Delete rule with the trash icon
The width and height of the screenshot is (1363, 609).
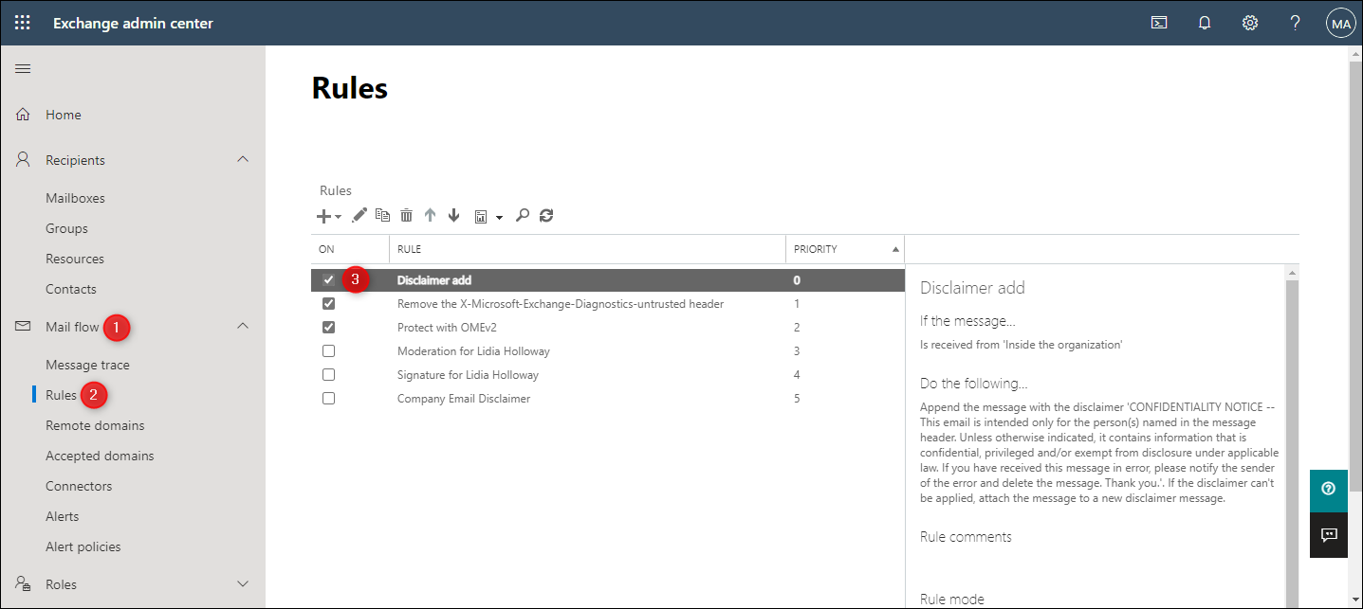coord(406,216)
